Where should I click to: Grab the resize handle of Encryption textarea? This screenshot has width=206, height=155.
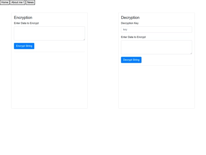click(x=84, y=39)
